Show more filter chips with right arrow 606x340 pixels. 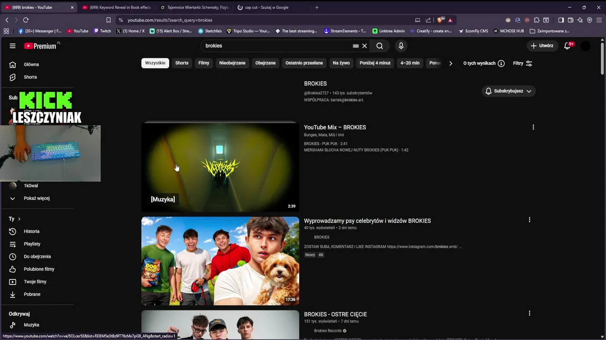[450, 63]
